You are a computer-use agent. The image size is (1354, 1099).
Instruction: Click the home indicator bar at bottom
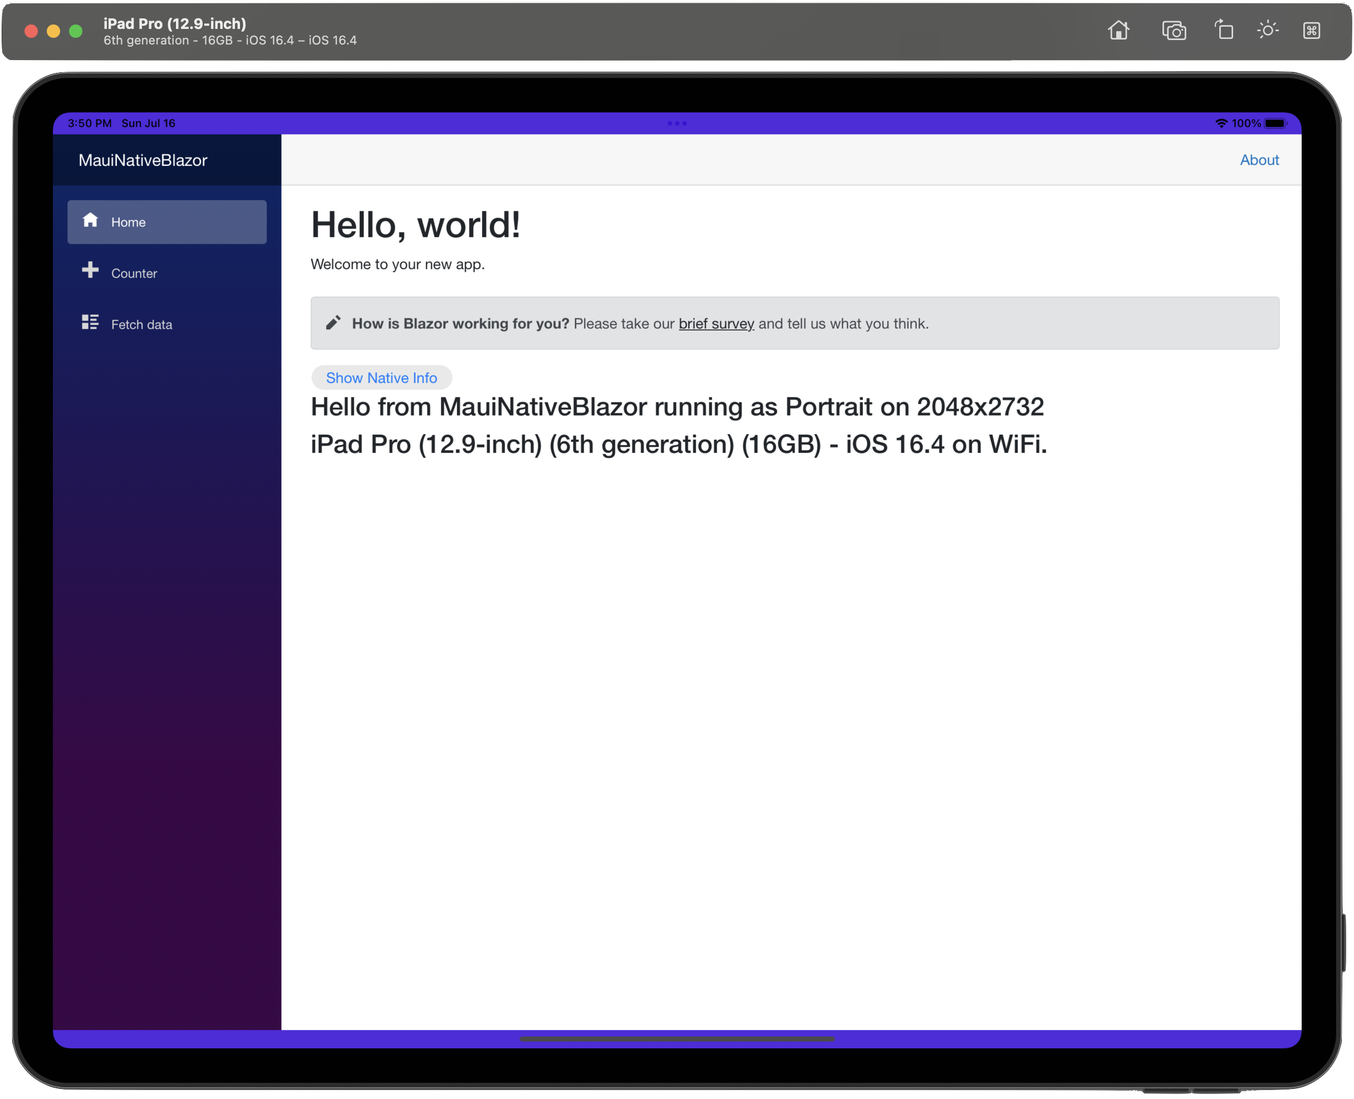click(x=676, y=1039)
